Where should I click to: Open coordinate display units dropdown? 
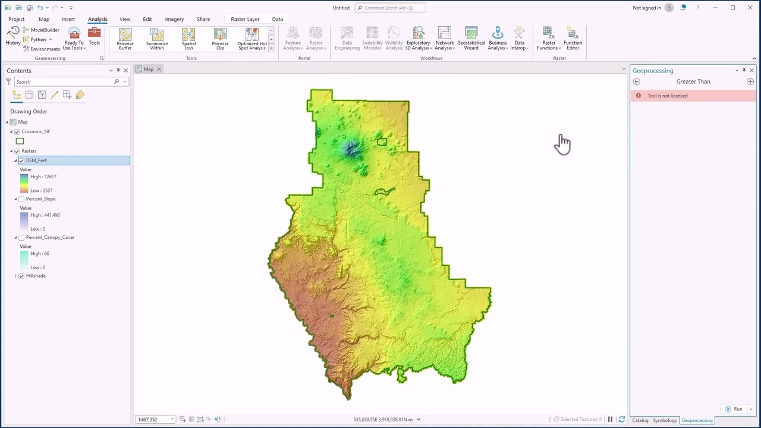(x=419, y=419)
